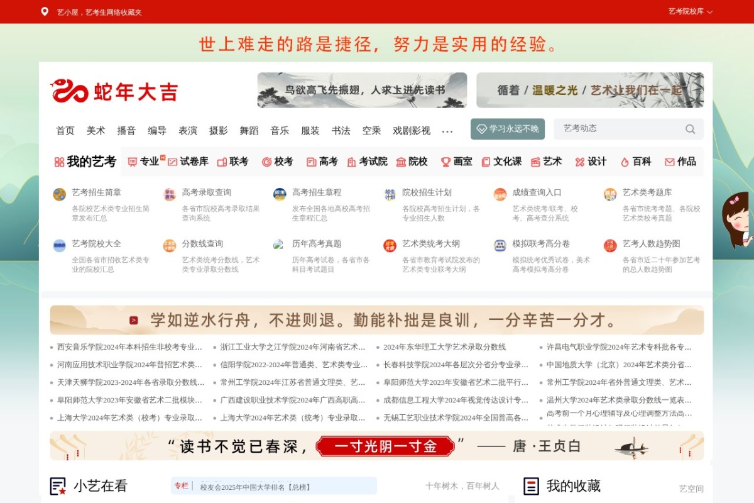Expand more categories with ellipsis
The height and width of the screenshot is (503, 754).
[447, 131]
